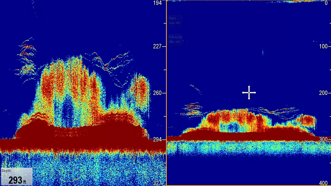This screenshot has width=331, height=186.
Task: Click the white crosshair cursor
Action: [249, 93]
